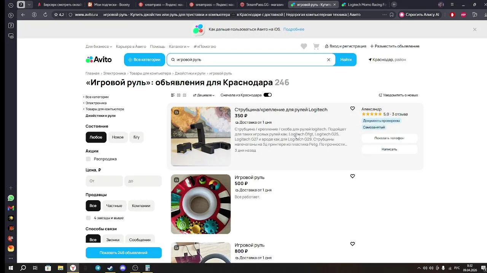487x273 pixels.
Task: Check the Распродажа checkbox
Action: click(x=88, y=159)
